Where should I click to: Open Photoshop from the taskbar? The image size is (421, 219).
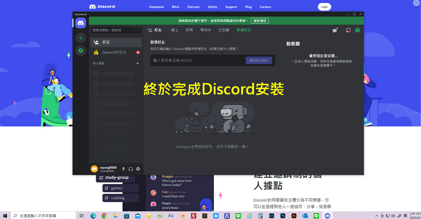(x=283, y=216)
